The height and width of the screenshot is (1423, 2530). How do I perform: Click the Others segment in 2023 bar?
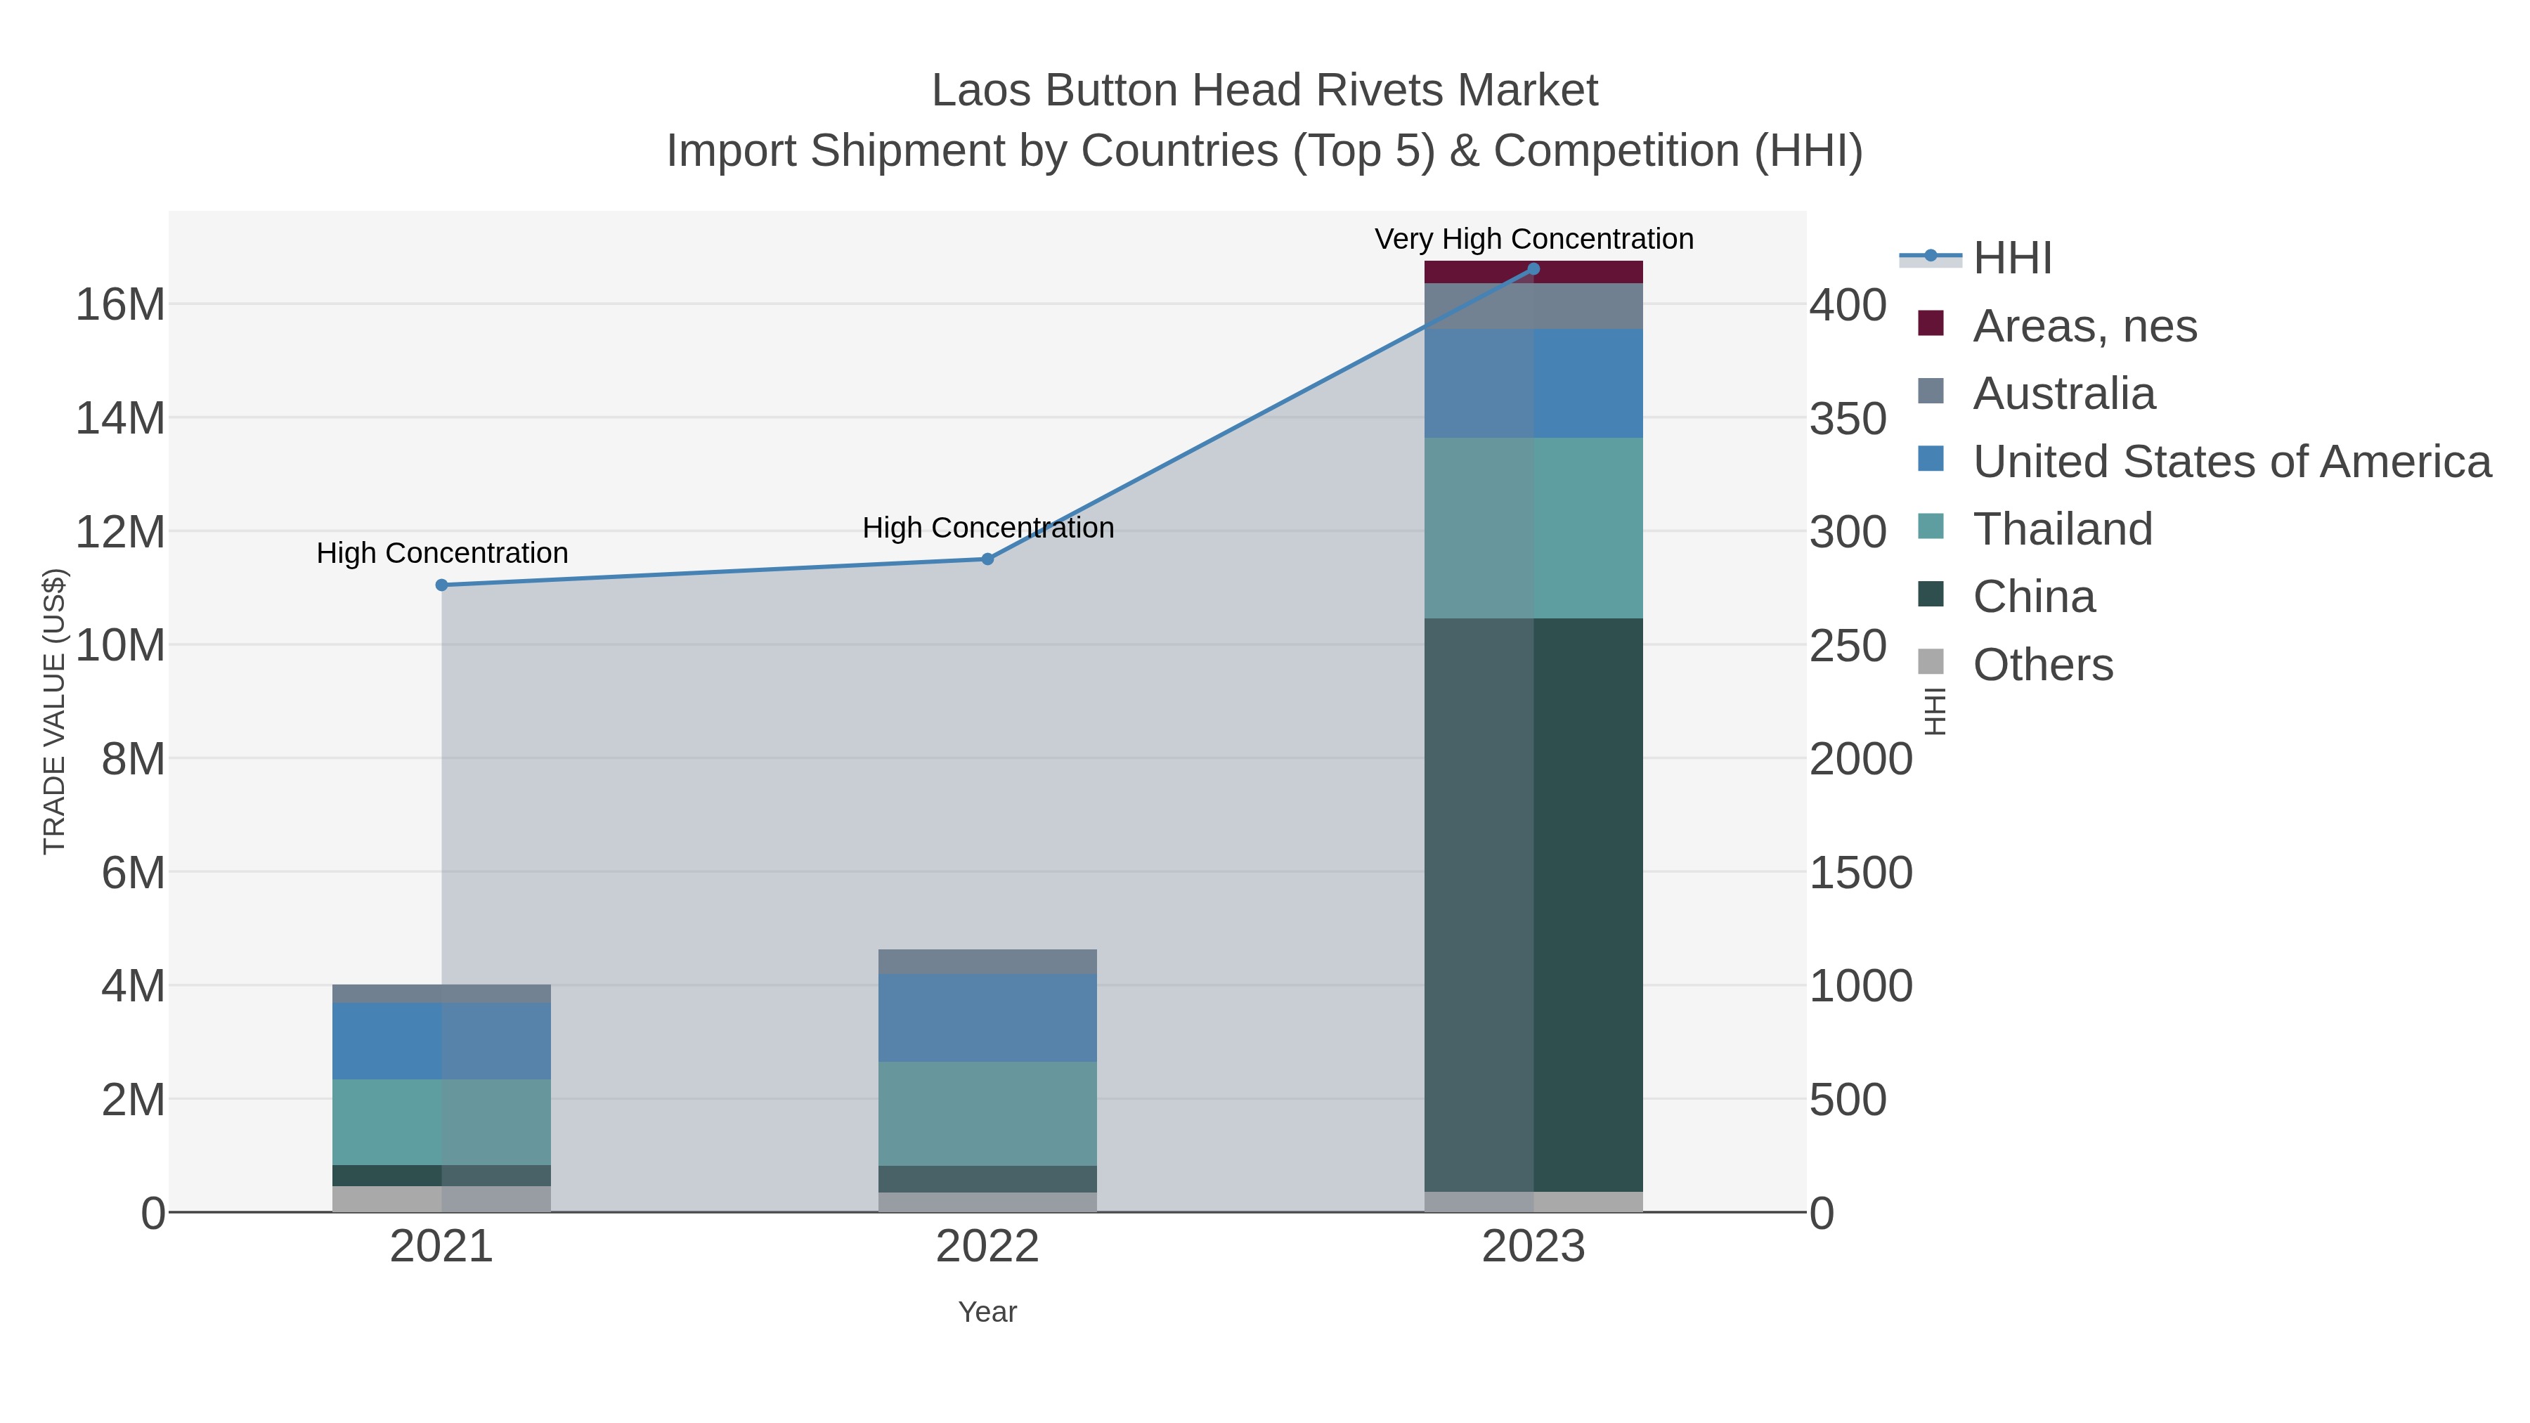point(1534,1202)
